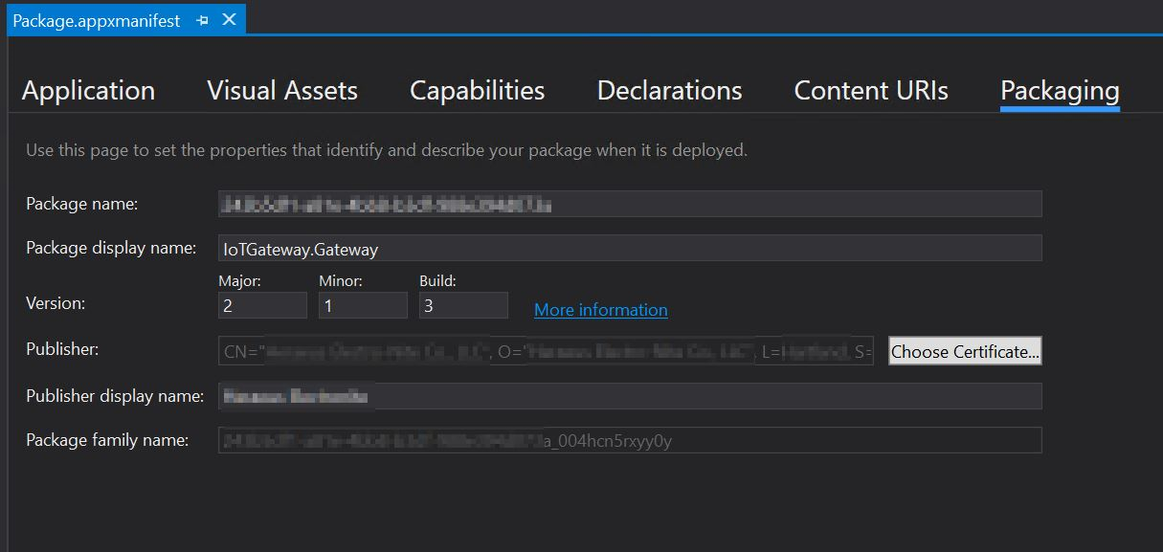Switch to the Application tab
The image size is (1163, 552).
pyautogui.click(x=88, y=91)
